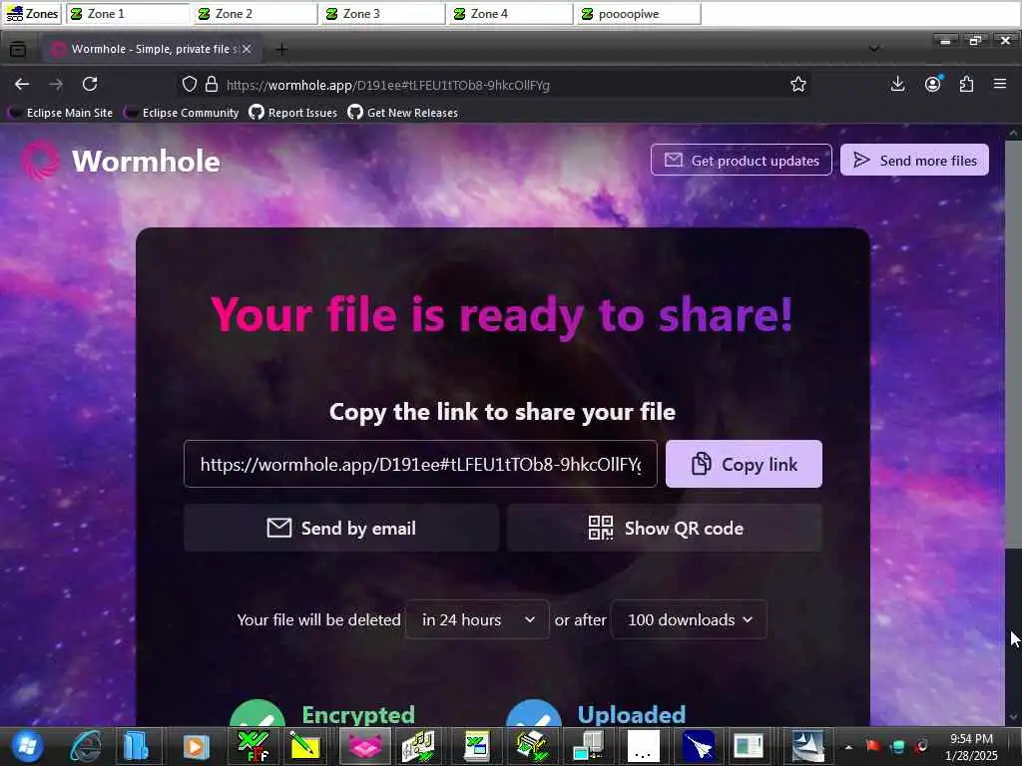Switch to poooopiwe tab
Viewport: 1022px width, 766px height.
[x=639, y=14]
